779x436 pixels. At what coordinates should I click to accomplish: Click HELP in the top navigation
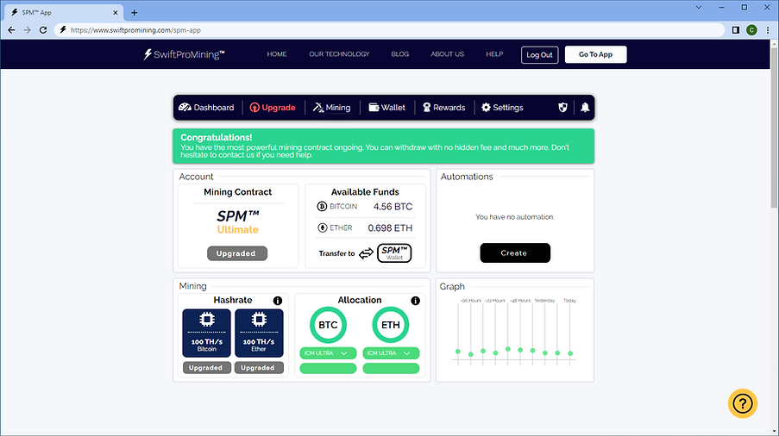pyautogui.click(x=494, y=54)
